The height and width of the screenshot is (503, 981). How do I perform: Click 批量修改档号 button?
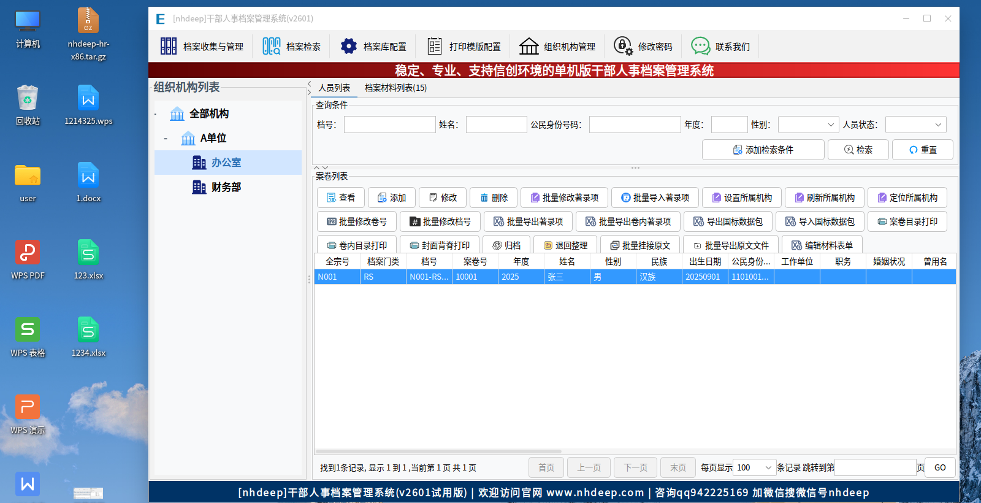(440, 221)
